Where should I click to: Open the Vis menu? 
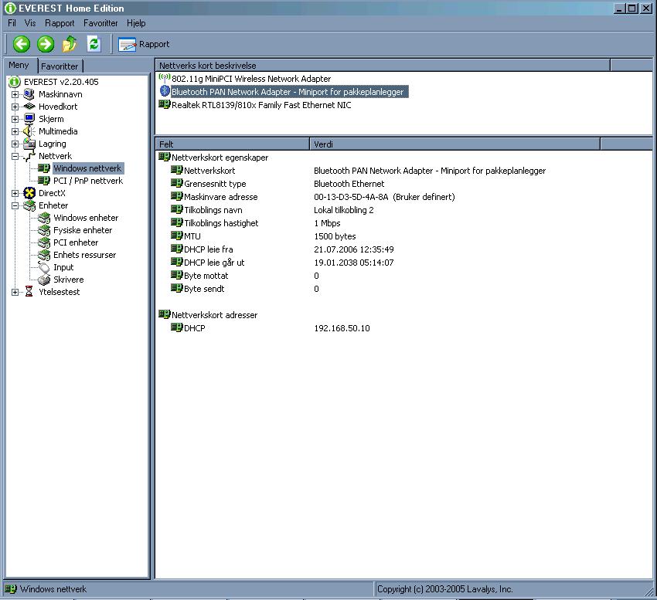tap(29, 23)
